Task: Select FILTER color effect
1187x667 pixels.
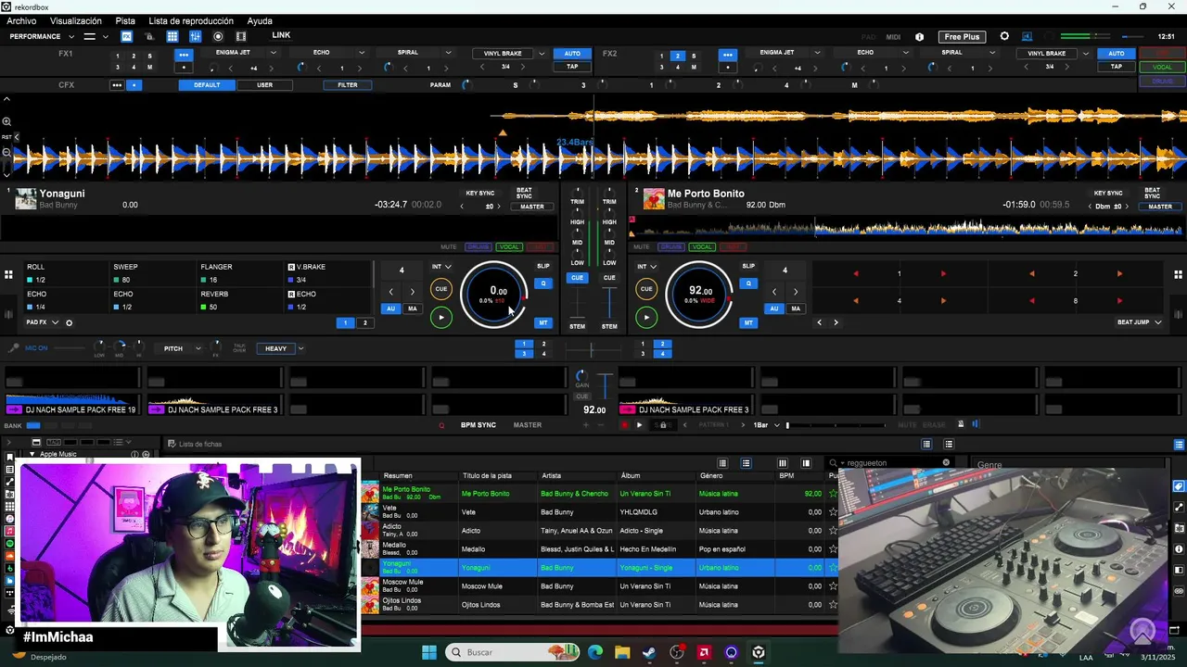Action: click(x=348, y=85)
